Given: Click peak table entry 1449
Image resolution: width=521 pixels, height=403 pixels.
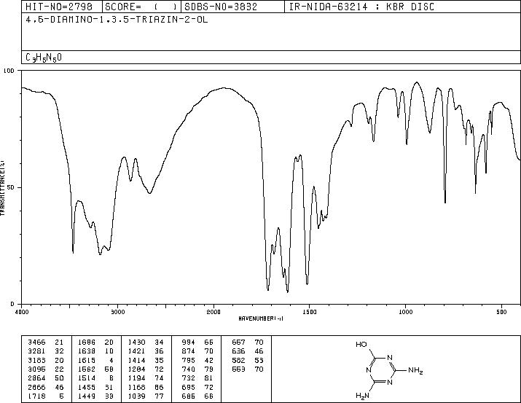Looking at the screenshot, I should [87, 396].
